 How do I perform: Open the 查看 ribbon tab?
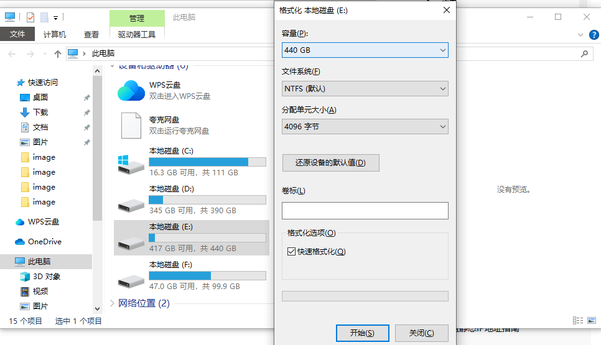point(91,34)
